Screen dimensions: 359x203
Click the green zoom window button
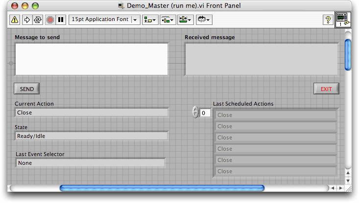coord(35,6)
